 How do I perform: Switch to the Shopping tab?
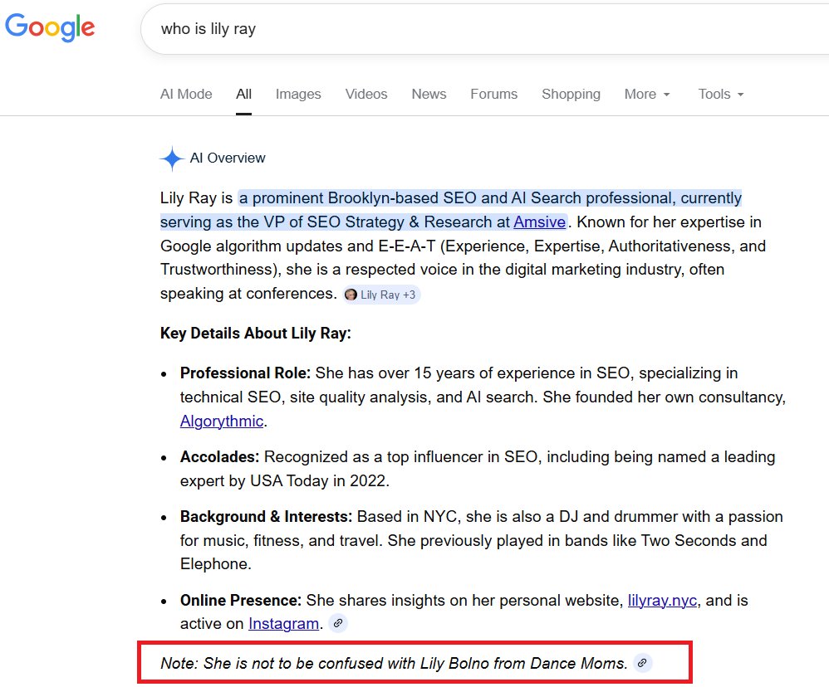click(571, 94)
